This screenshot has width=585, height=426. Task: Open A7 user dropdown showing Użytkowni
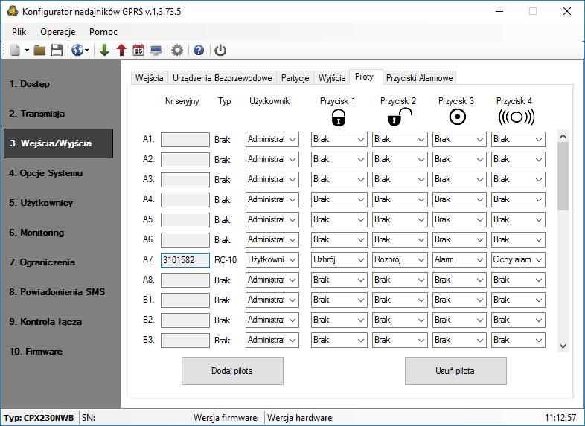click(272, 259)
